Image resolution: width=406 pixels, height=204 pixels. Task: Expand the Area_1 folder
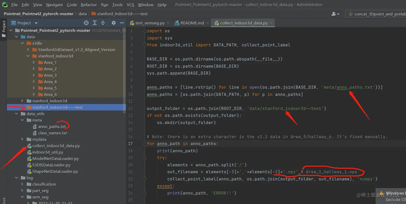34,62
